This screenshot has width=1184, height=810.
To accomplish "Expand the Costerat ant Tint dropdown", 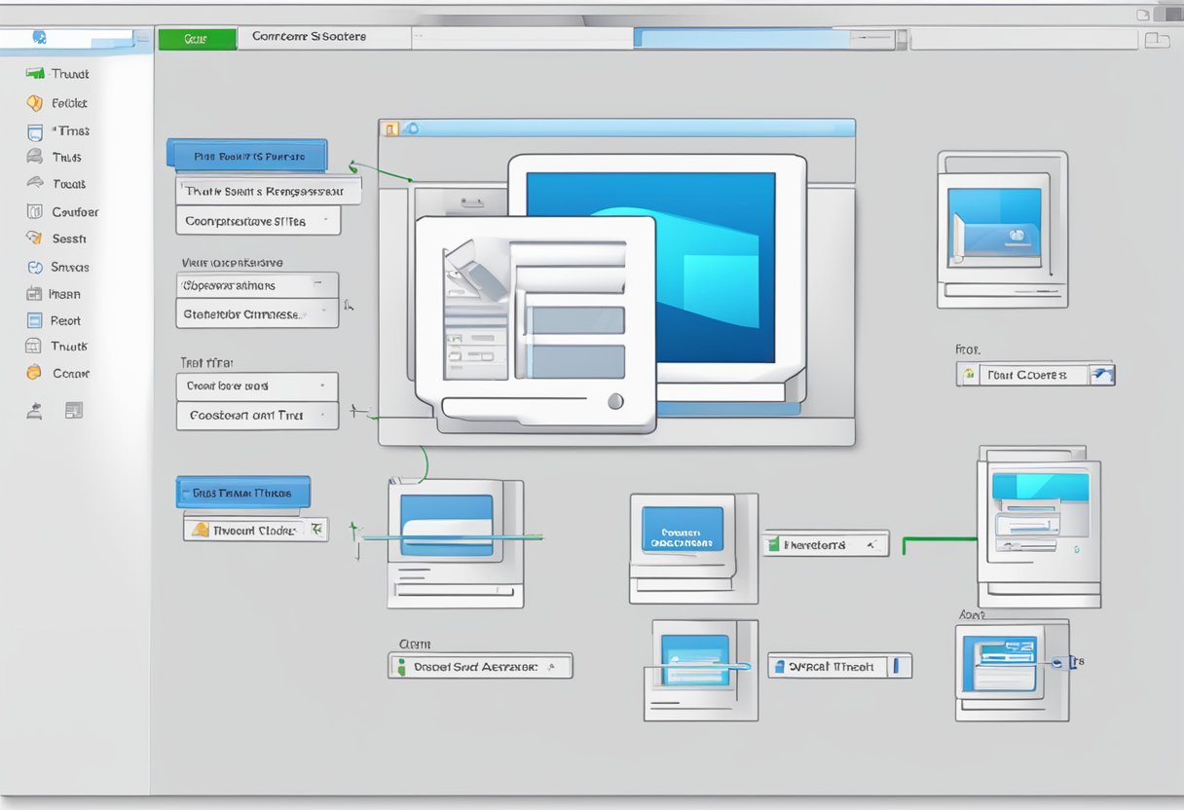I will 257,415.
